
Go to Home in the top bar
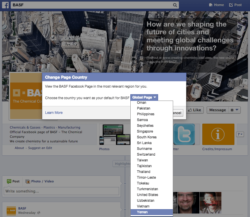pos(216,5)
